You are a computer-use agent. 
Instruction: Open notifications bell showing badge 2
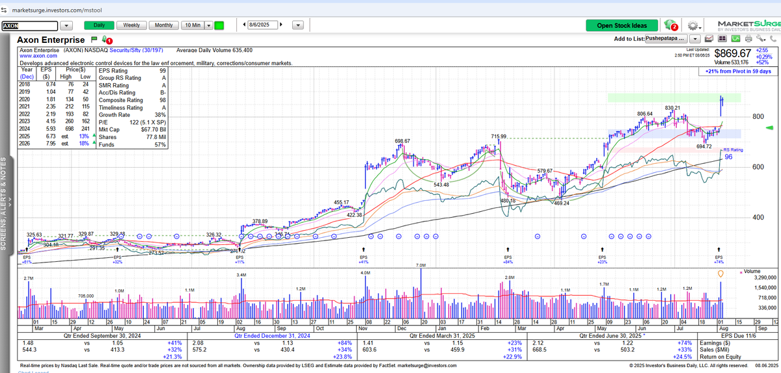coord(670,25)
